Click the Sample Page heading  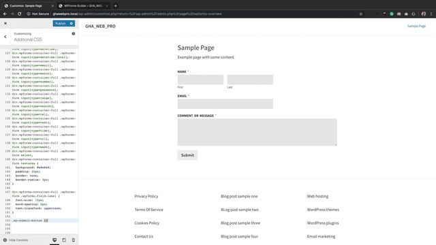(x=196, y=48)
